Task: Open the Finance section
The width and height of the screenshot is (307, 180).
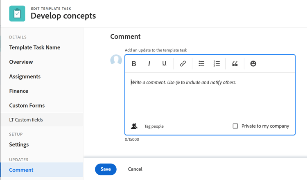Action: [19, 91]
